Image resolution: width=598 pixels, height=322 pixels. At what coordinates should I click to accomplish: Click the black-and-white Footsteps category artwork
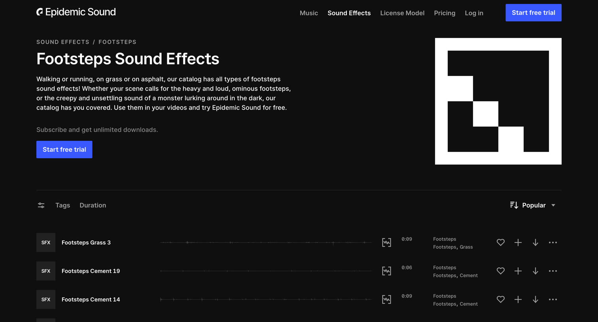(498, 101)
